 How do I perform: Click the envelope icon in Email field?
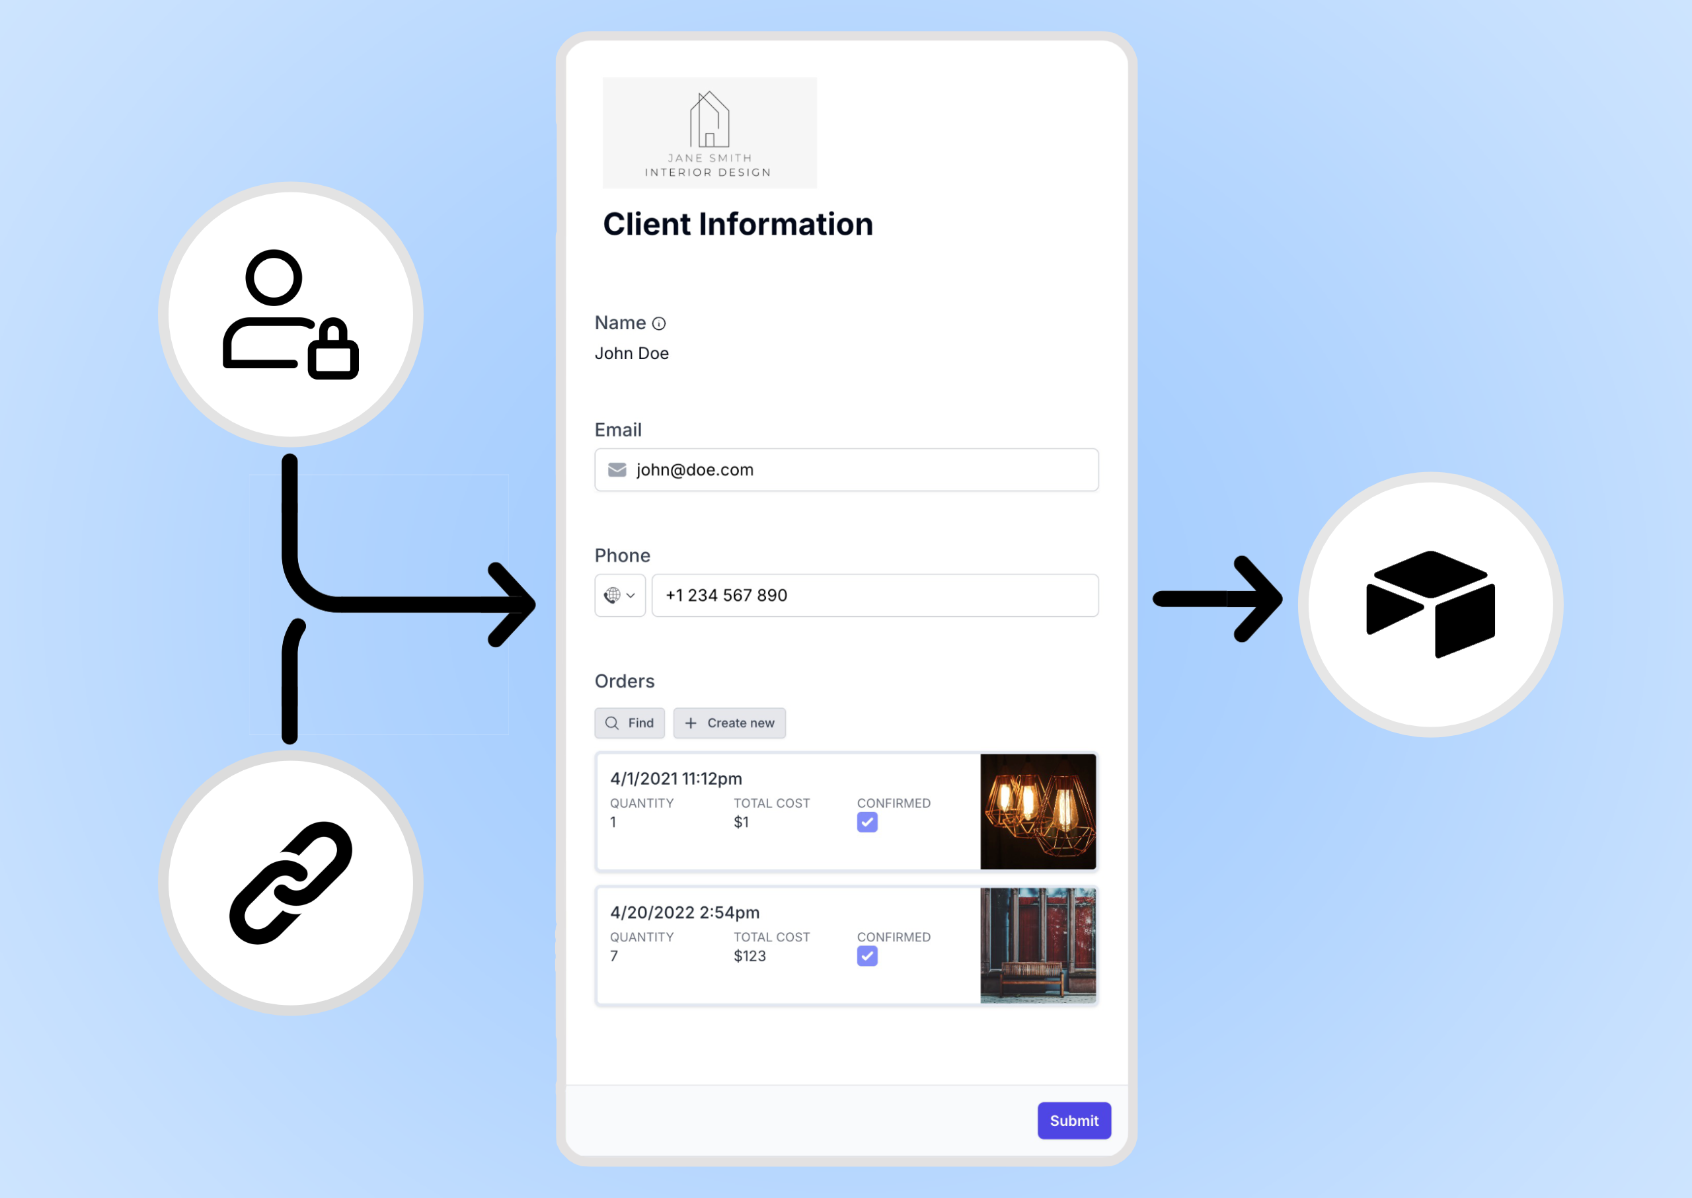pyautogui.click(x=617, y=470)
